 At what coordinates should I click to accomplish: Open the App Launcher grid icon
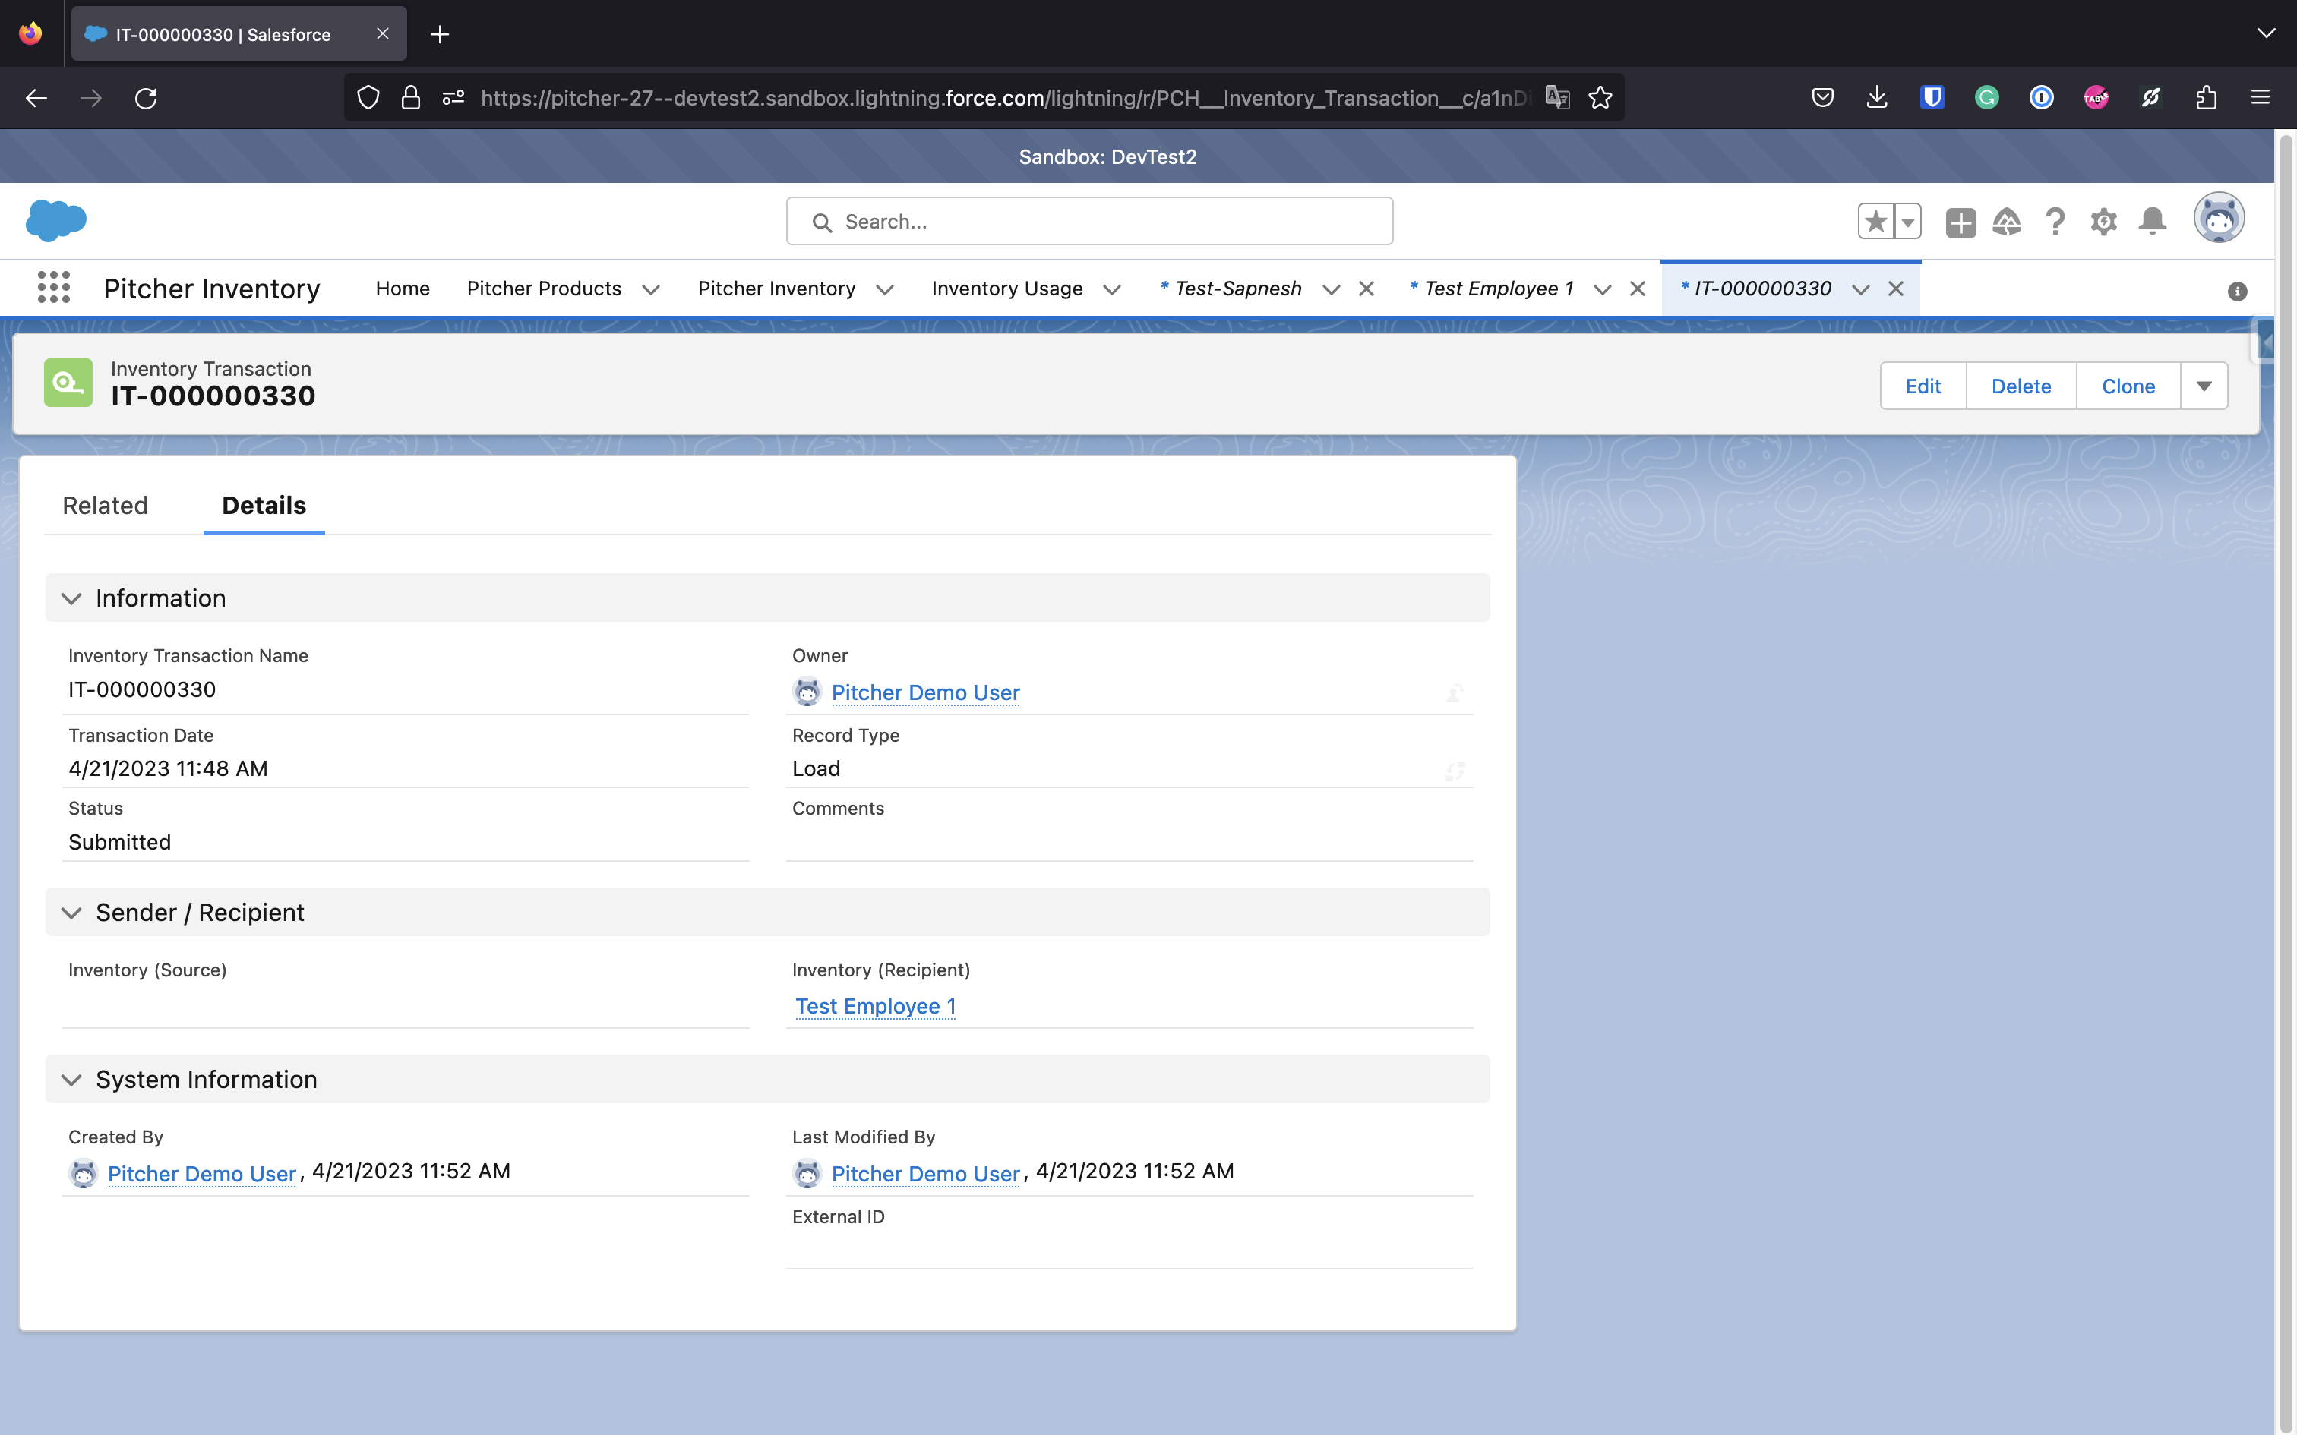click(53, 288)
